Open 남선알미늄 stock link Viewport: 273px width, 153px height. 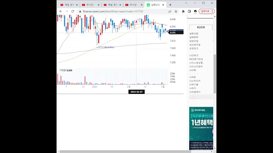195,45
